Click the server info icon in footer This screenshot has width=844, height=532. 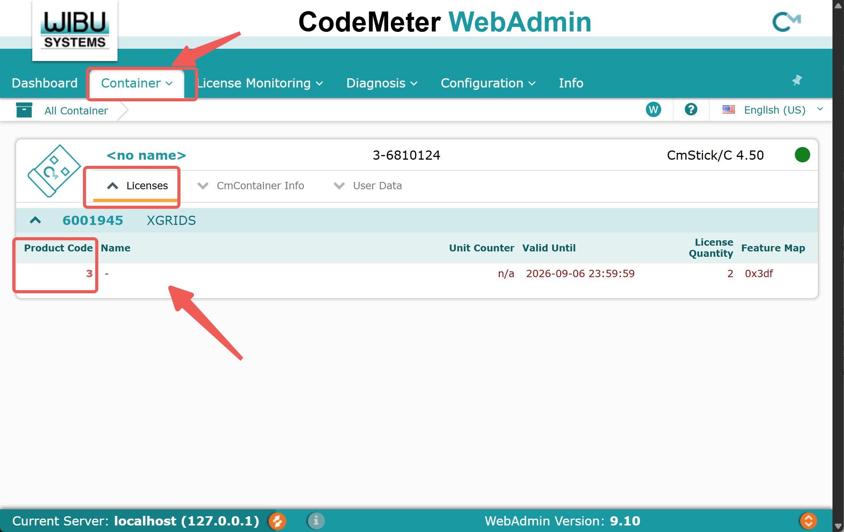(x=316, y=521)
